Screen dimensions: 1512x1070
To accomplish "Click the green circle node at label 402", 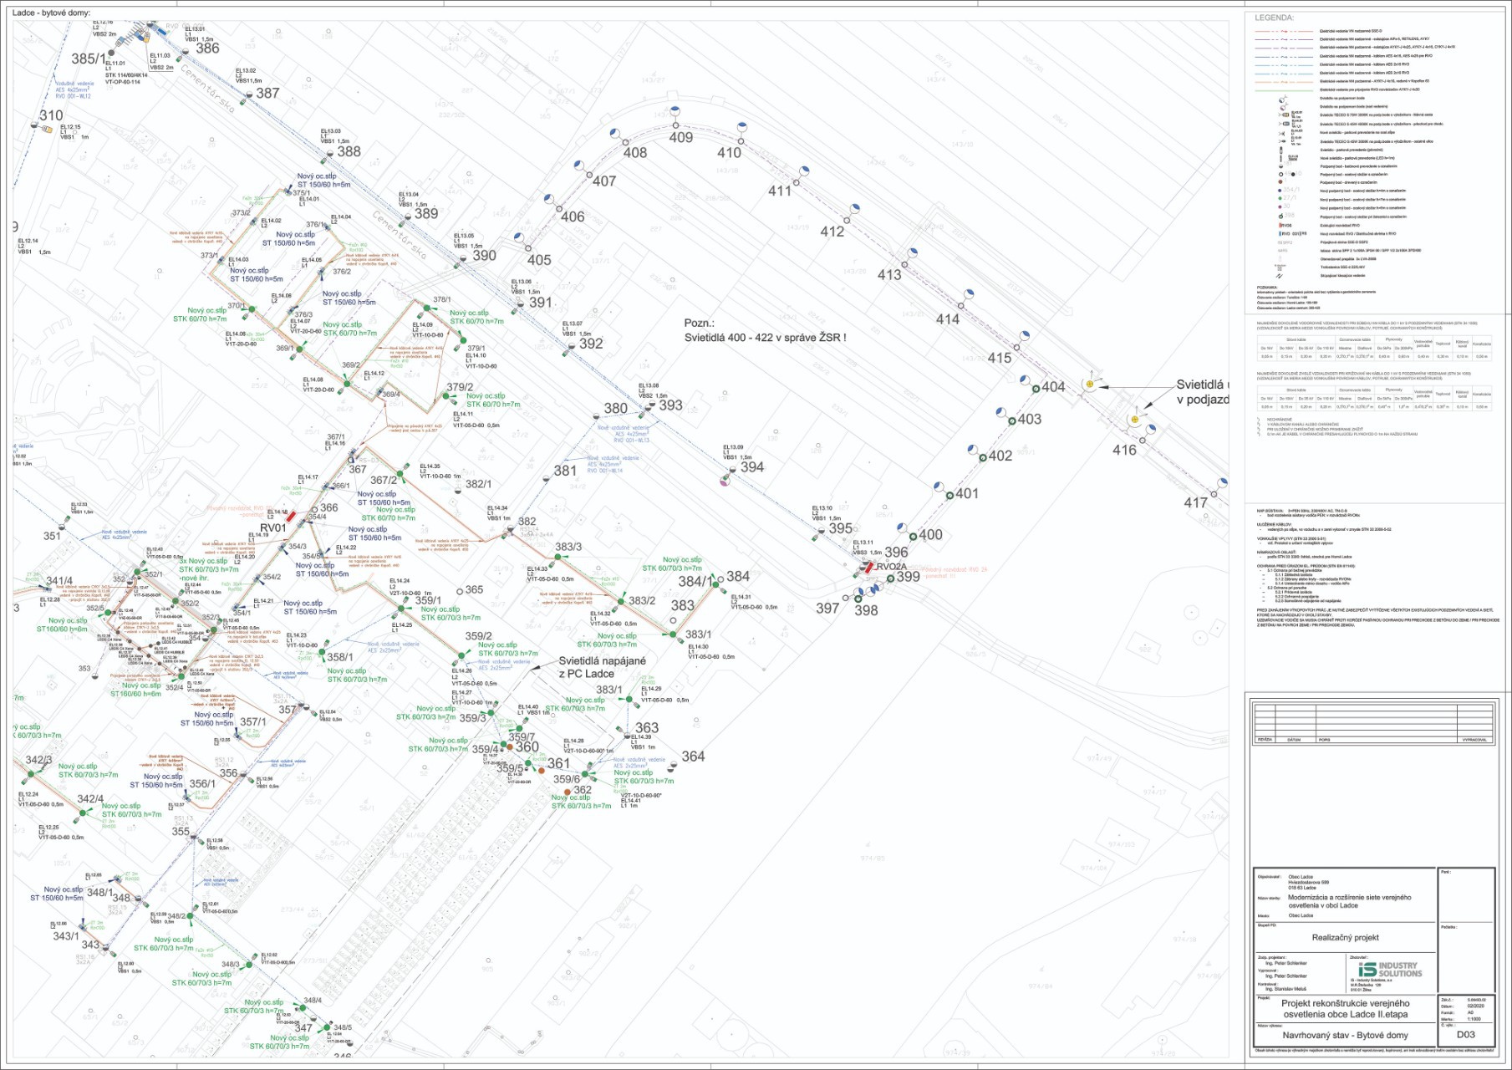I will (x=982, y=457).
